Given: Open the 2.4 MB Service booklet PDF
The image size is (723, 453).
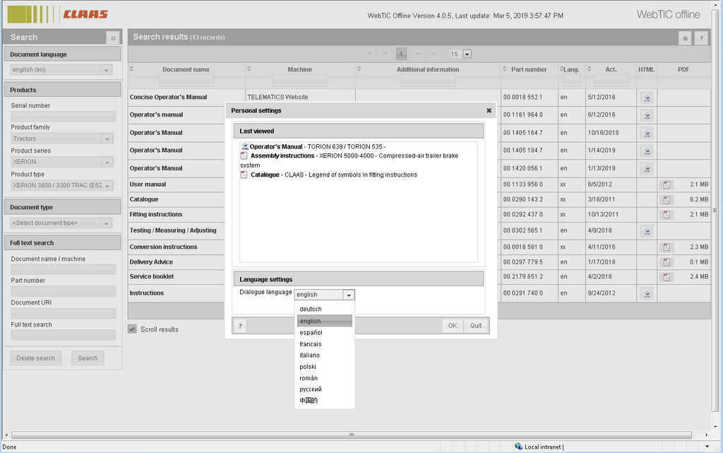Looking at the screenshot, I should tap(667, 277).
